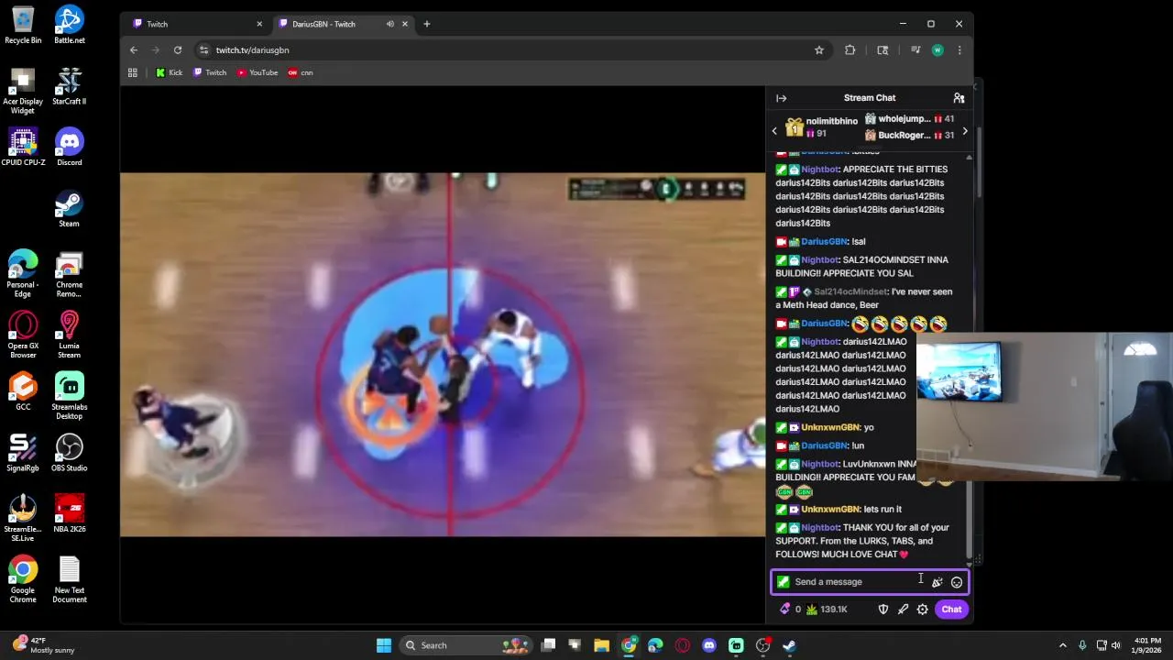Click DariusGBN username saying !sal

coord(824,242)
